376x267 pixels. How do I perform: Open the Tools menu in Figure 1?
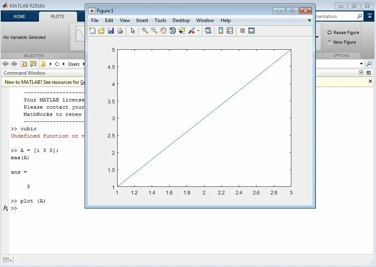click(x=160, y=20)
